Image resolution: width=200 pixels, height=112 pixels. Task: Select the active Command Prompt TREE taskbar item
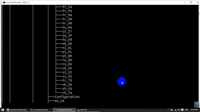coord(64,110)
